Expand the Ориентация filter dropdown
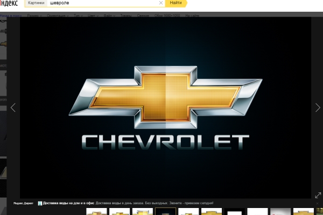 58,16
